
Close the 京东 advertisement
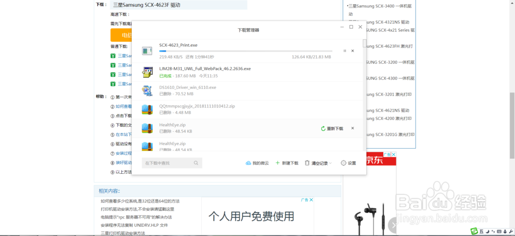394,154
